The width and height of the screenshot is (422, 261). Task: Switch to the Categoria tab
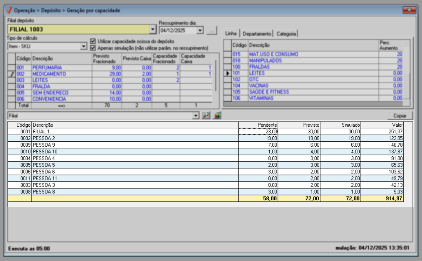(x=286, y=34)
